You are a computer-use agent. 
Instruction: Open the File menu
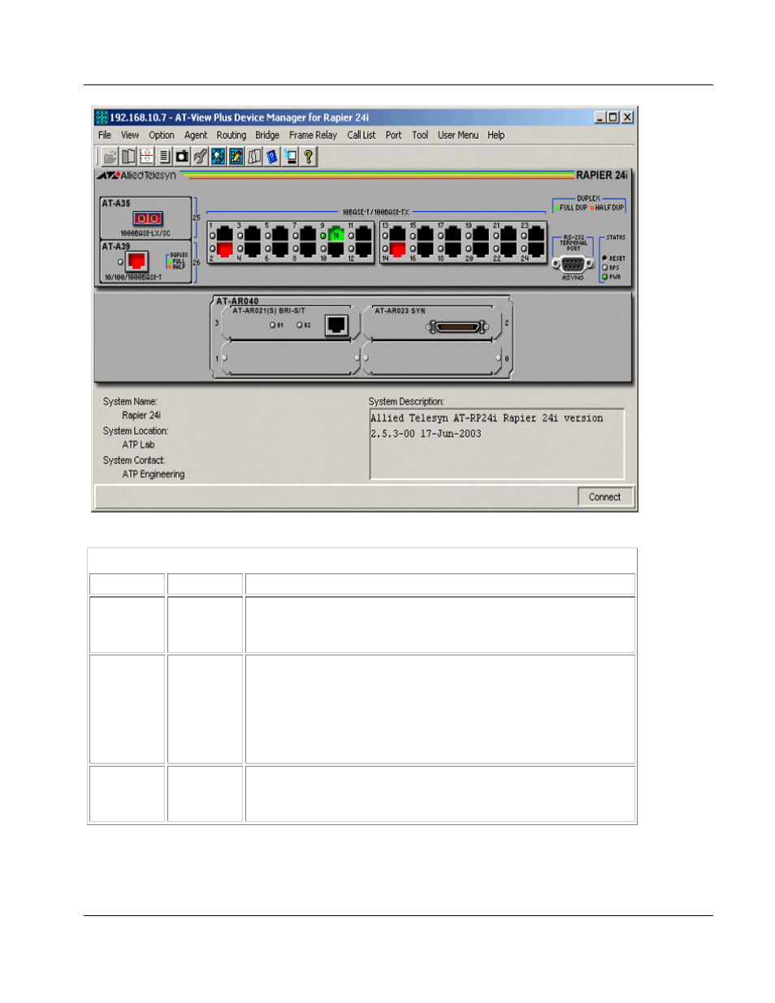(105, 136)
